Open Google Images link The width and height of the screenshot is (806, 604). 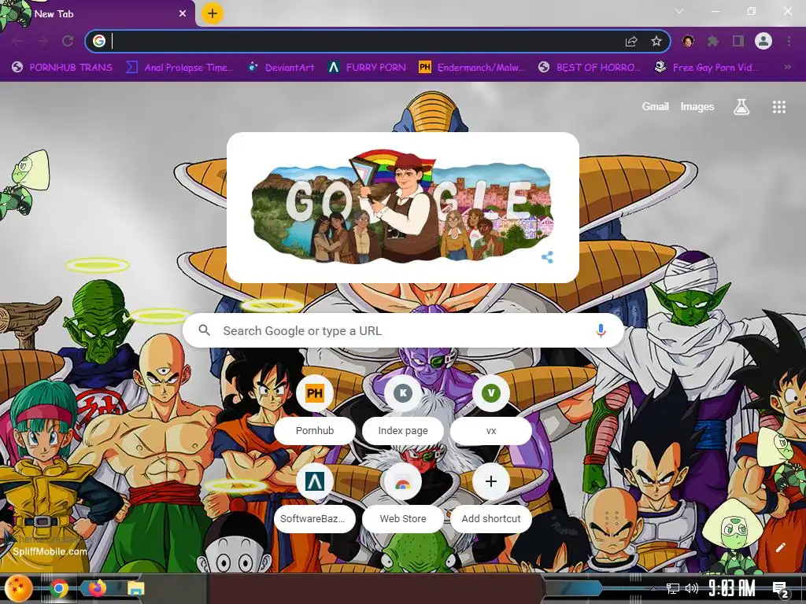[697, 107]
